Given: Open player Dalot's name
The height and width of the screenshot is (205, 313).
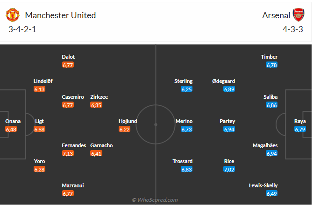Looking at the screenshot, I should (x=68, y=57).
